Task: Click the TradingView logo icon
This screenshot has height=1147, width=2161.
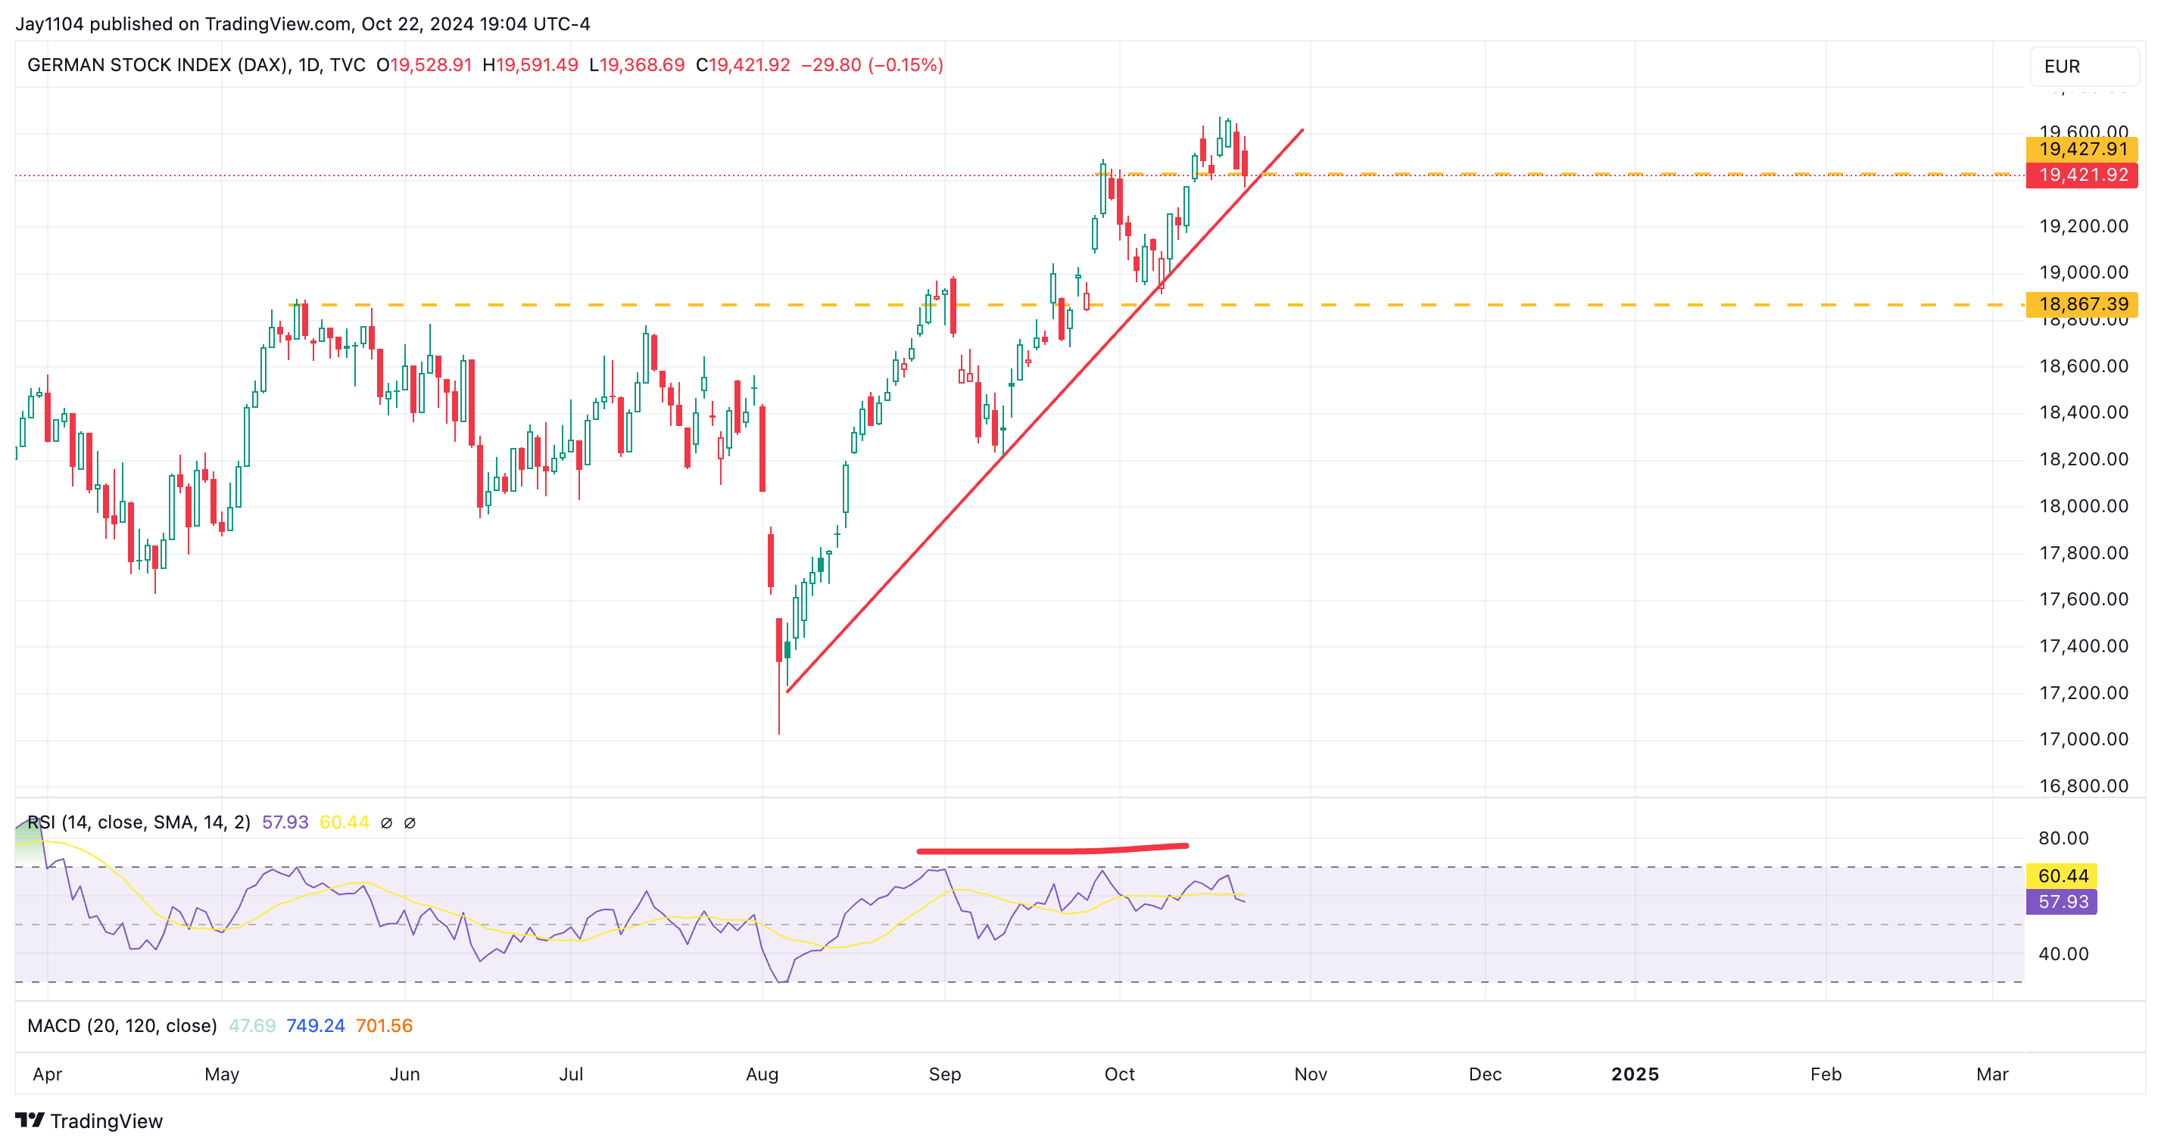Action: pos(30,1119)
